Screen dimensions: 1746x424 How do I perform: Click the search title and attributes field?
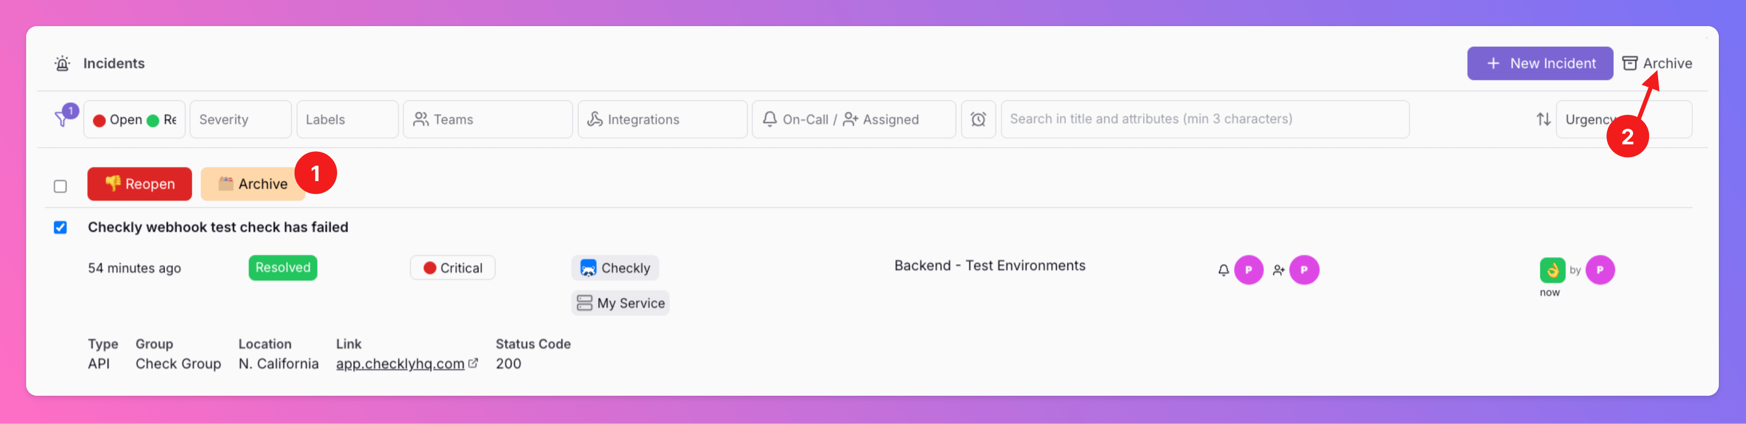[x=1204, y=119]
